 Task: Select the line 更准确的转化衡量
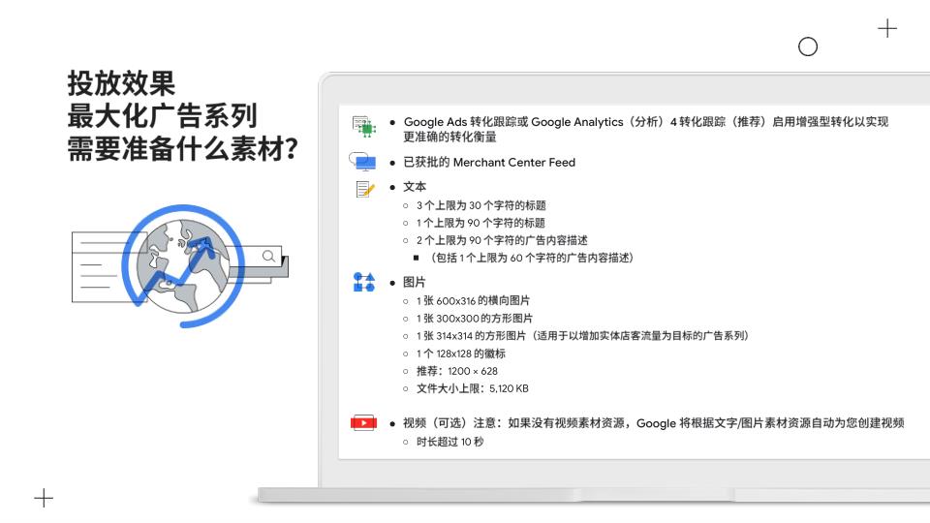pos(449,137)
